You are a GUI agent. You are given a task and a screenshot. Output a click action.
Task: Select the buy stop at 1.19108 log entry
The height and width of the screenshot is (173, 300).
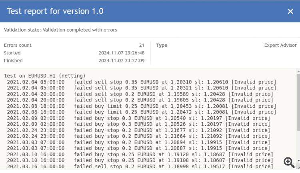tap(140, 160)
